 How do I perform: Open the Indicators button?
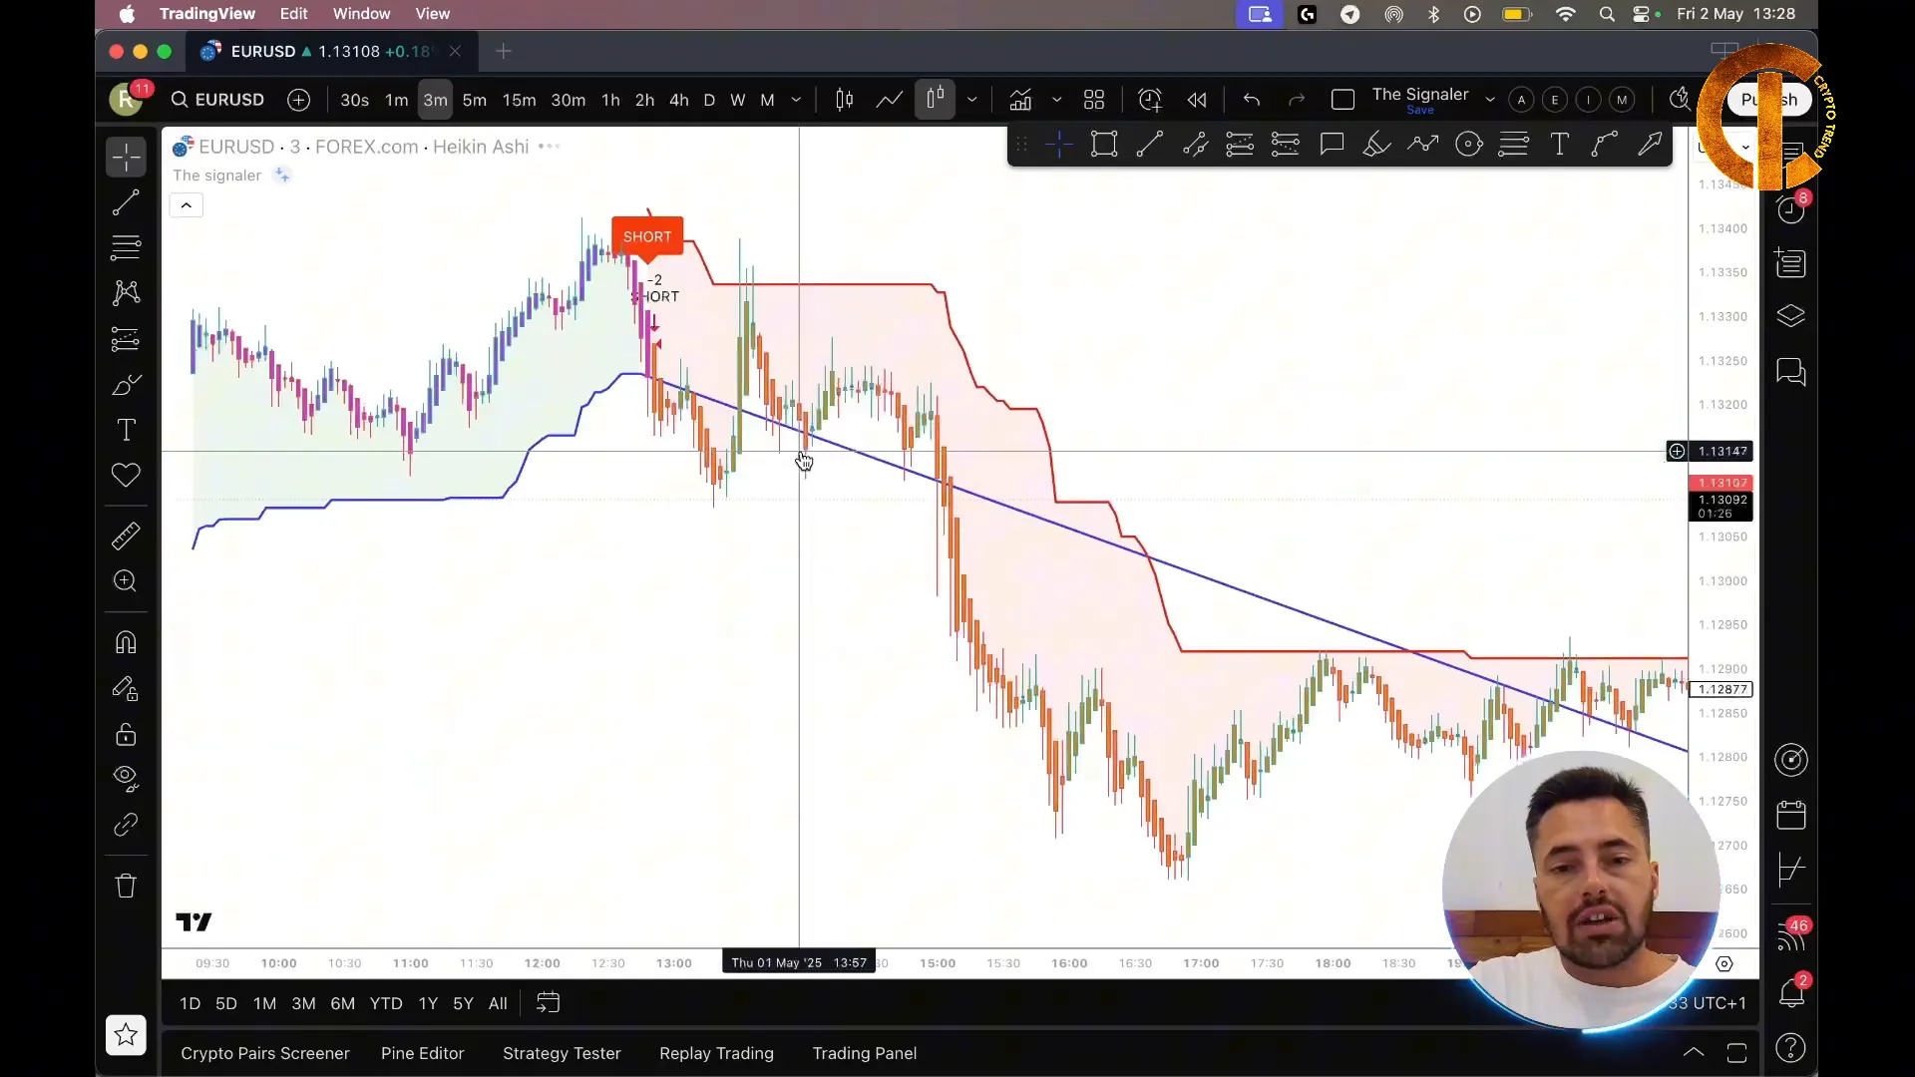pyautogui.click(x=1020, y=100)
